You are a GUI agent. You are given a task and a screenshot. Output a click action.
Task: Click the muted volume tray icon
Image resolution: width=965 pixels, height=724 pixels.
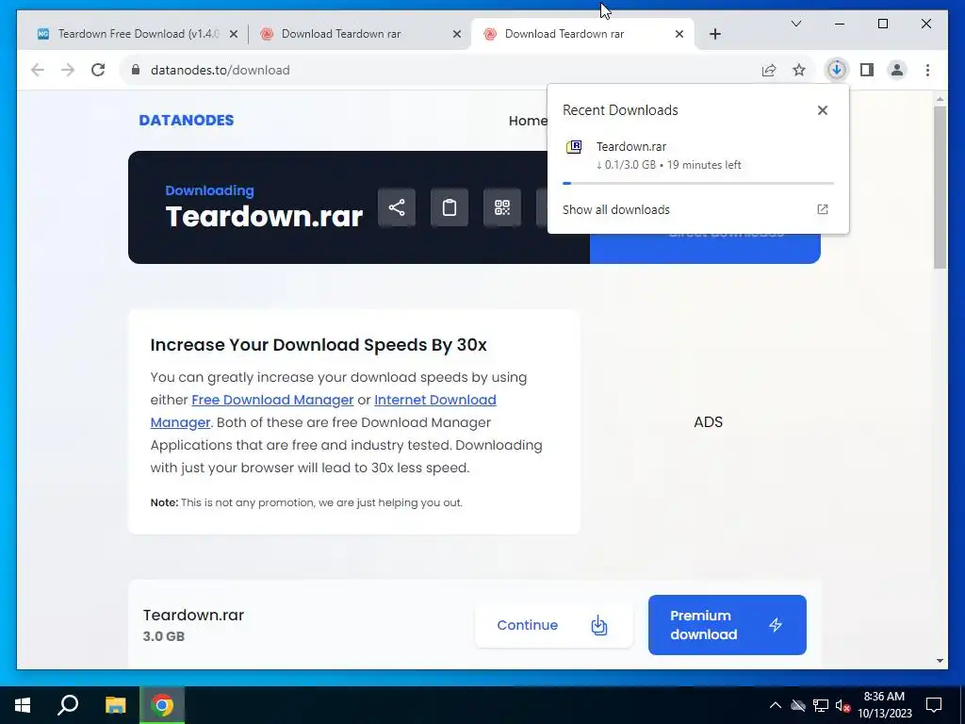click(842, 705)
